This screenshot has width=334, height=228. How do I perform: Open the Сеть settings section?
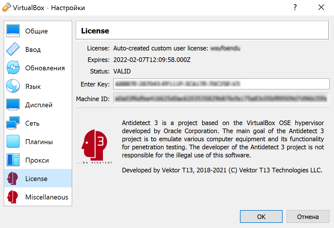tap(38, 123)
